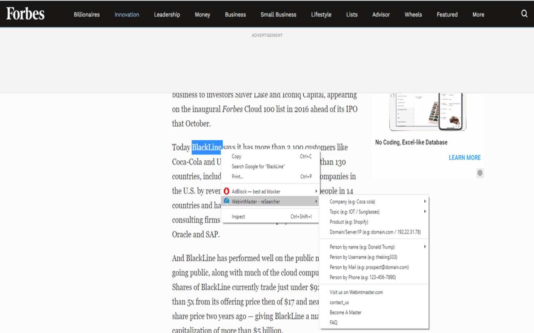This screenshot has width=534, height=333.
Task: Open Topic (e.g: IOT / Sunglasses) submenu
Action: click(374, 211)
